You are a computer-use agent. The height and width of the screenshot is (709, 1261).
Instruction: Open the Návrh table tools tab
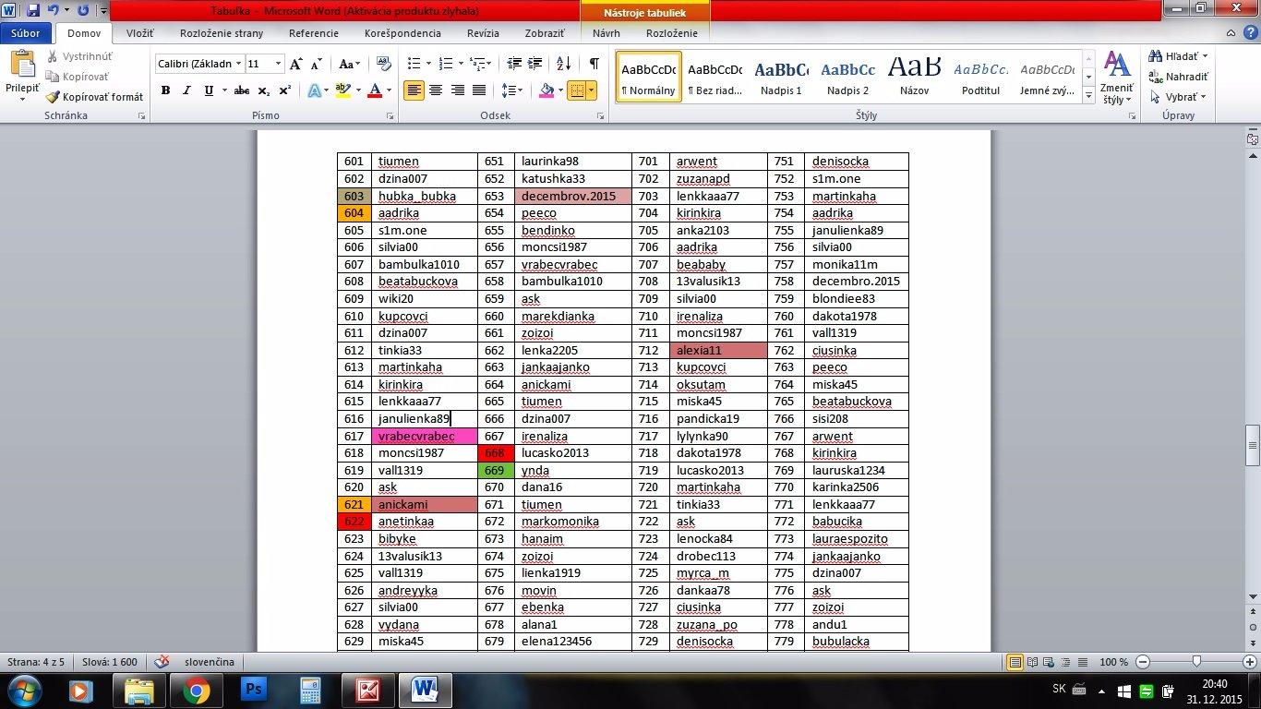[606, 33]
